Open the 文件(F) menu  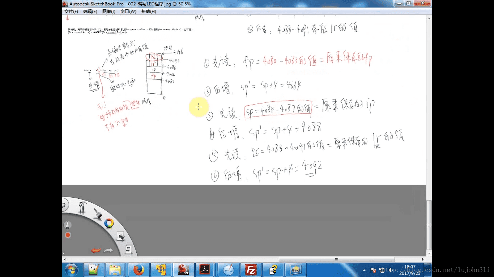71,12
